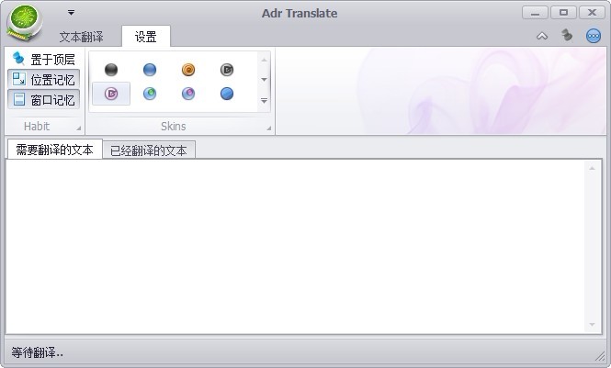Click the 等待翻译.. status bar text
This screenshot has width=611, height=368.
pyautogui.click(x=37, y=352)
